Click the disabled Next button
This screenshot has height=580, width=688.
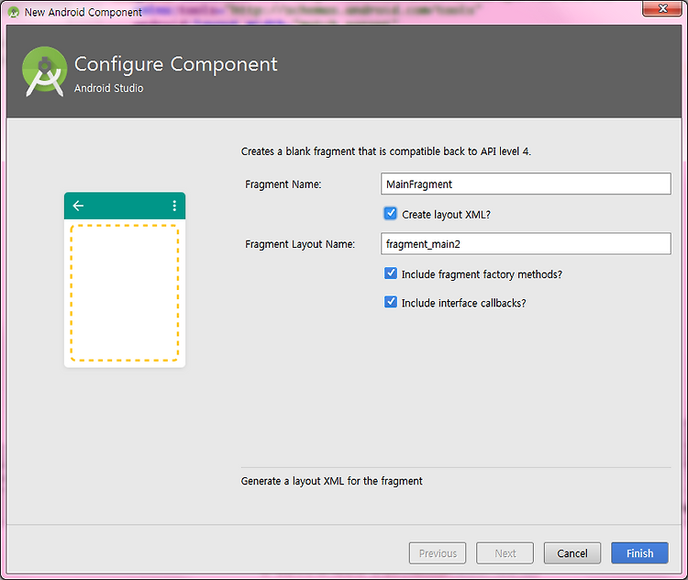(505, 553)
